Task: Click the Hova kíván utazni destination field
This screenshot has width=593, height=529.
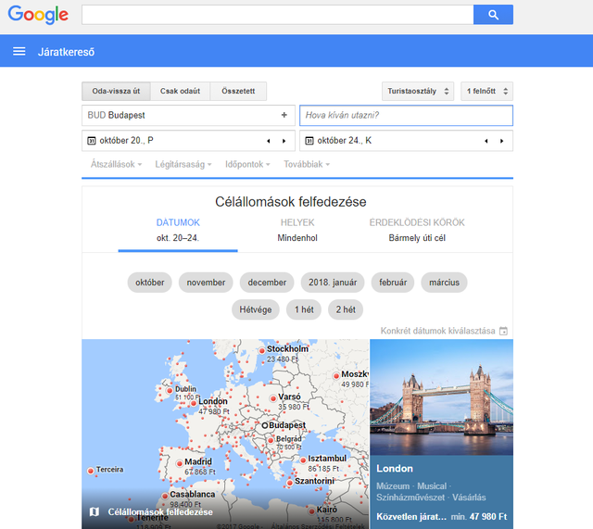Action: point(406,115)
